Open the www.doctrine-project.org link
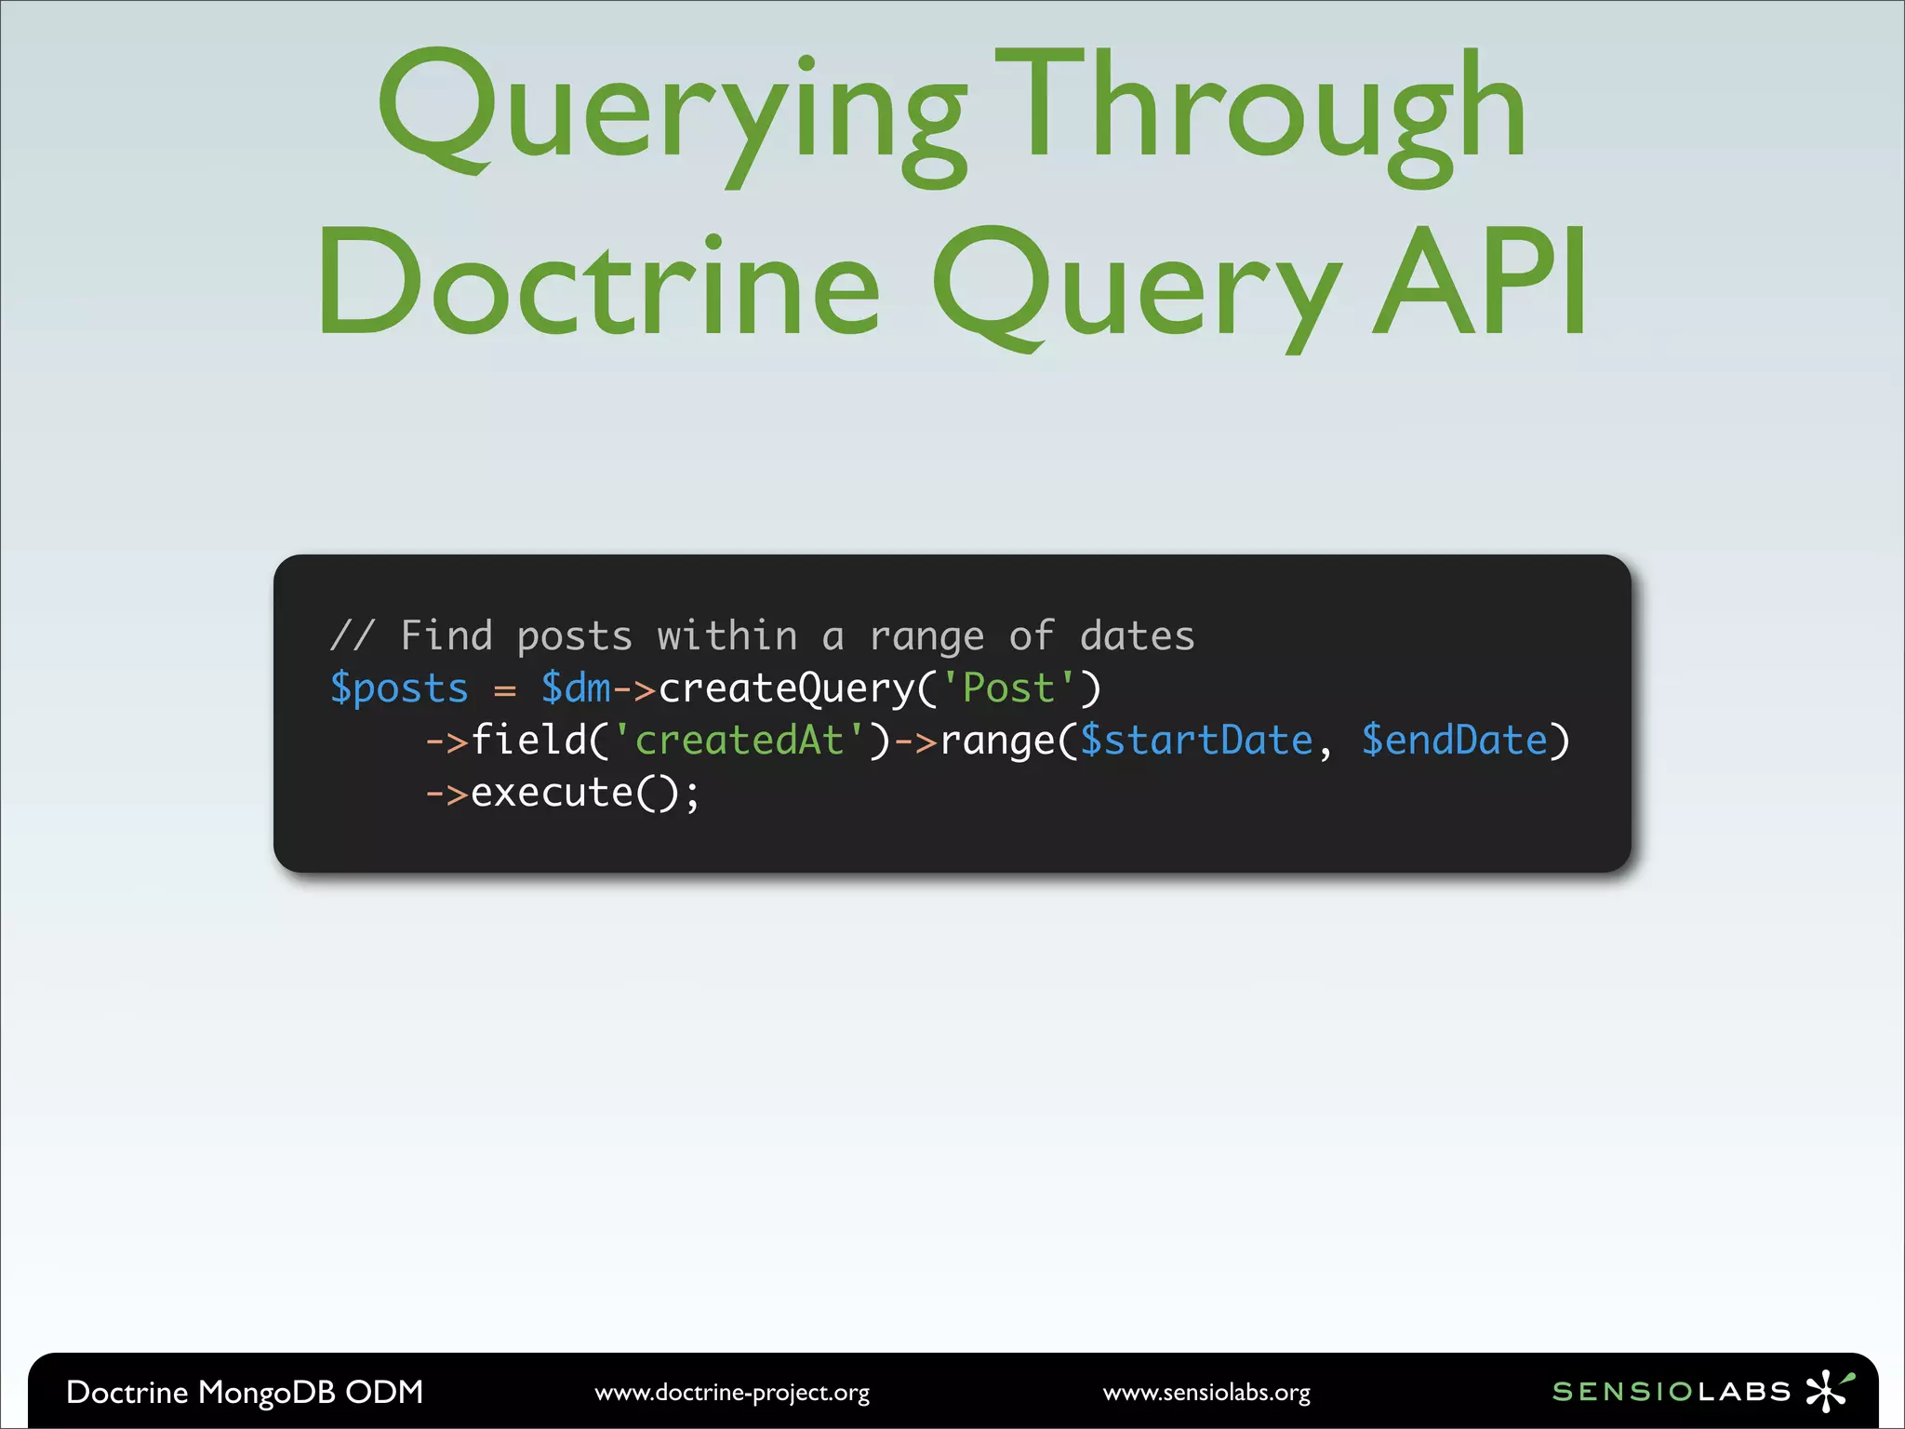 click(732, 1393)
